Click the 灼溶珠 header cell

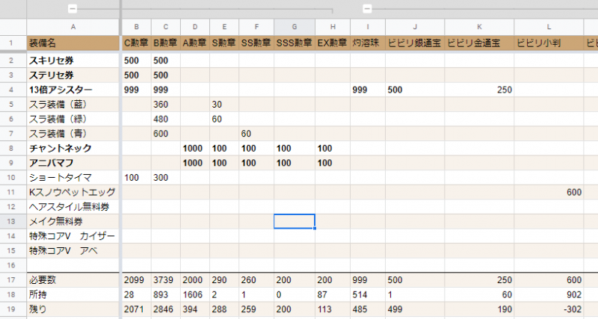point(367,43)
